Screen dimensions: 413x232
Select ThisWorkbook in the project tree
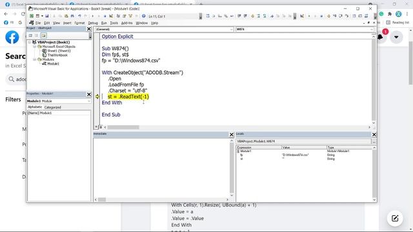tap(57, 55)
